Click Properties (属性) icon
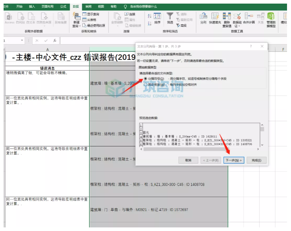 pyautogui.click(x=130, y=20)
